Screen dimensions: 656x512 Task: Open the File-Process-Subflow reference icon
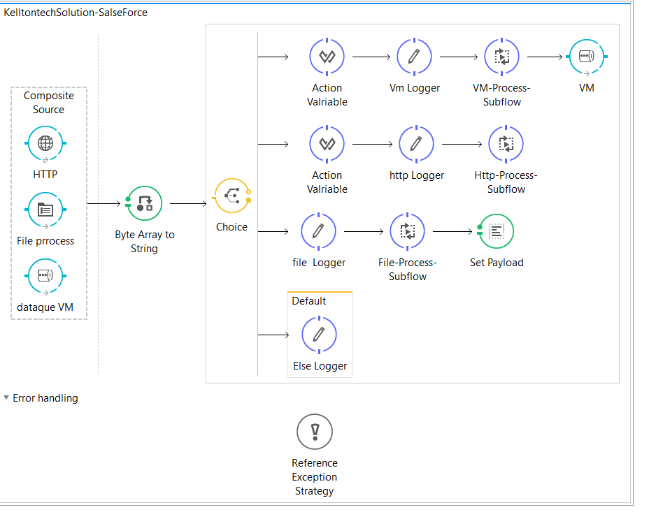407,231
